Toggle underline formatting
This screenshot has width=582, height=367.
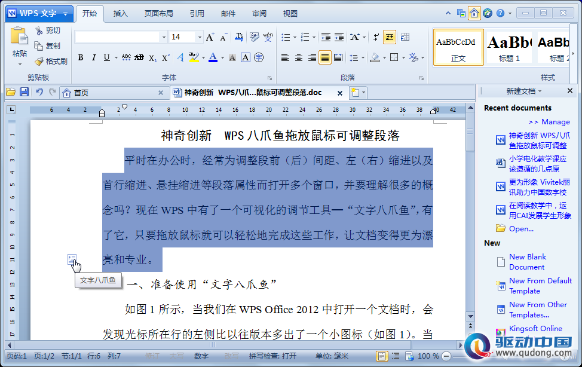pos(106,57)
